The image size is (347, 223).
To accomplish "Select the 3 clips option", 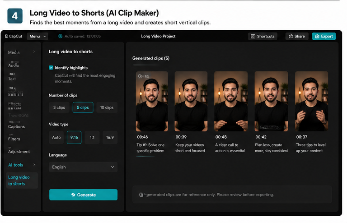I will [x=59, y=107].
